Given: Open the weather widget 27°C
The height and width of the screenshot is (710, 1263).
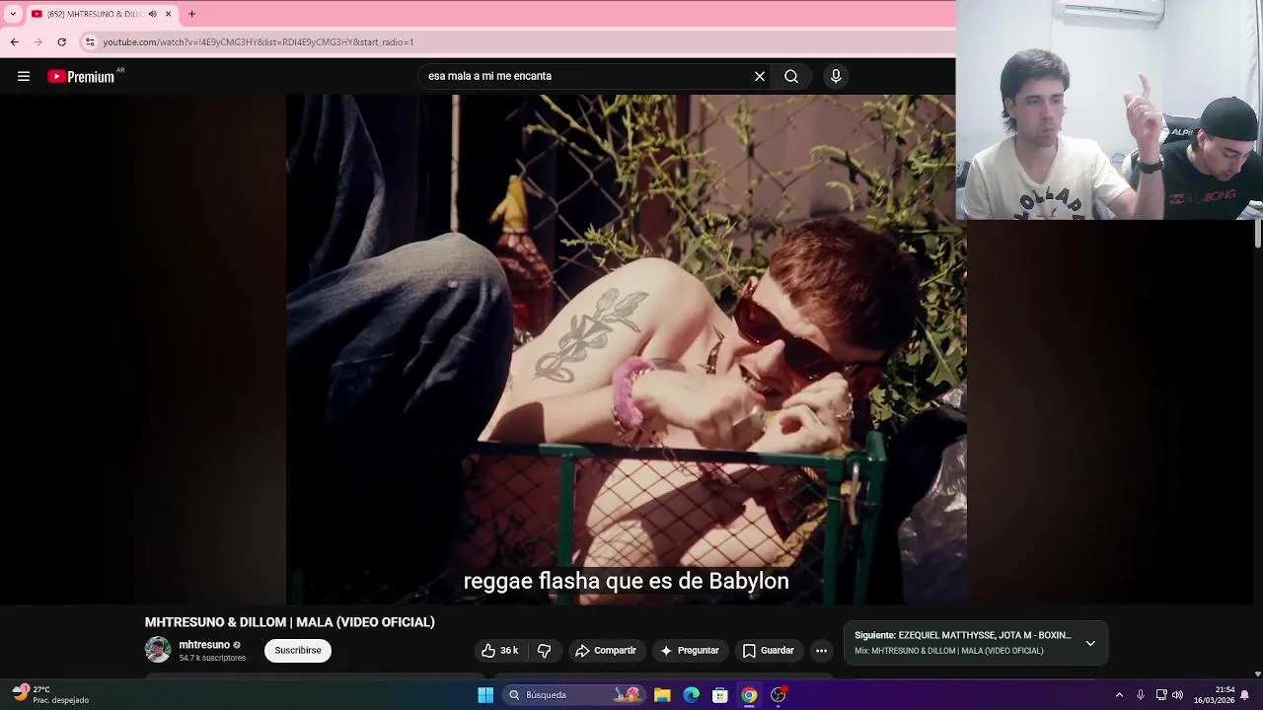Looking at the screenshot, I should click(49, 694).
